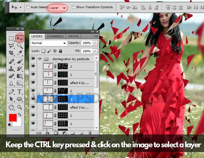Select the Sponge tool
Screen dimensions: 204x158
tap(19, 83)
